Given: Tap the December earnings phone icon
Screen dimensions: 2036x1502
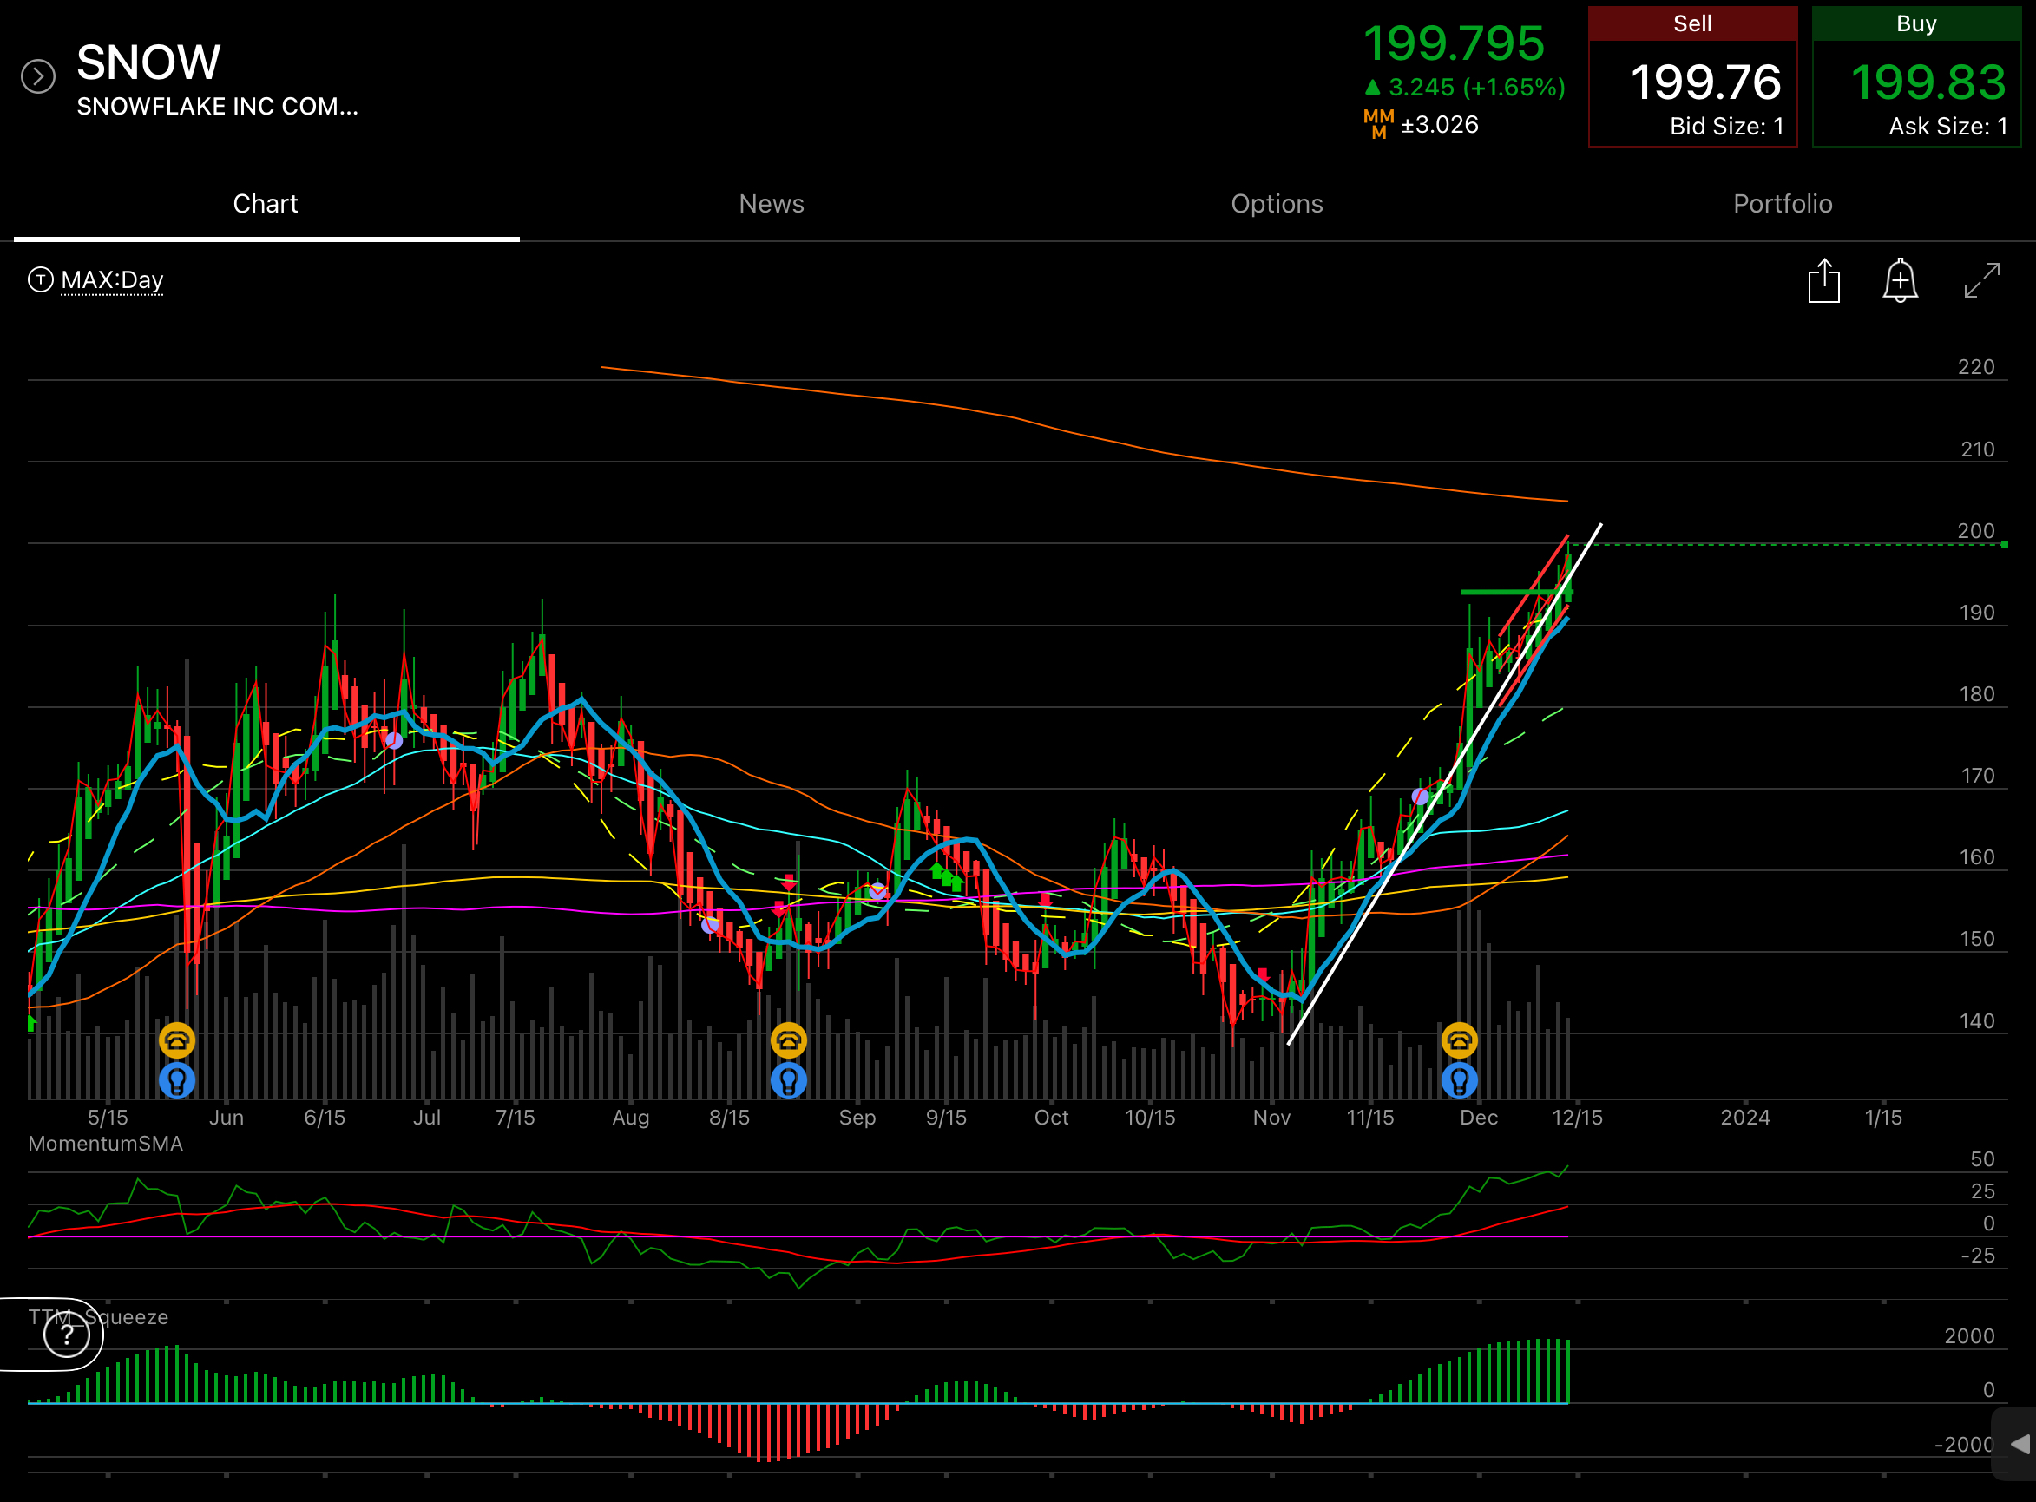Looking at the screenshot, I should (x=1459, y=1040).
